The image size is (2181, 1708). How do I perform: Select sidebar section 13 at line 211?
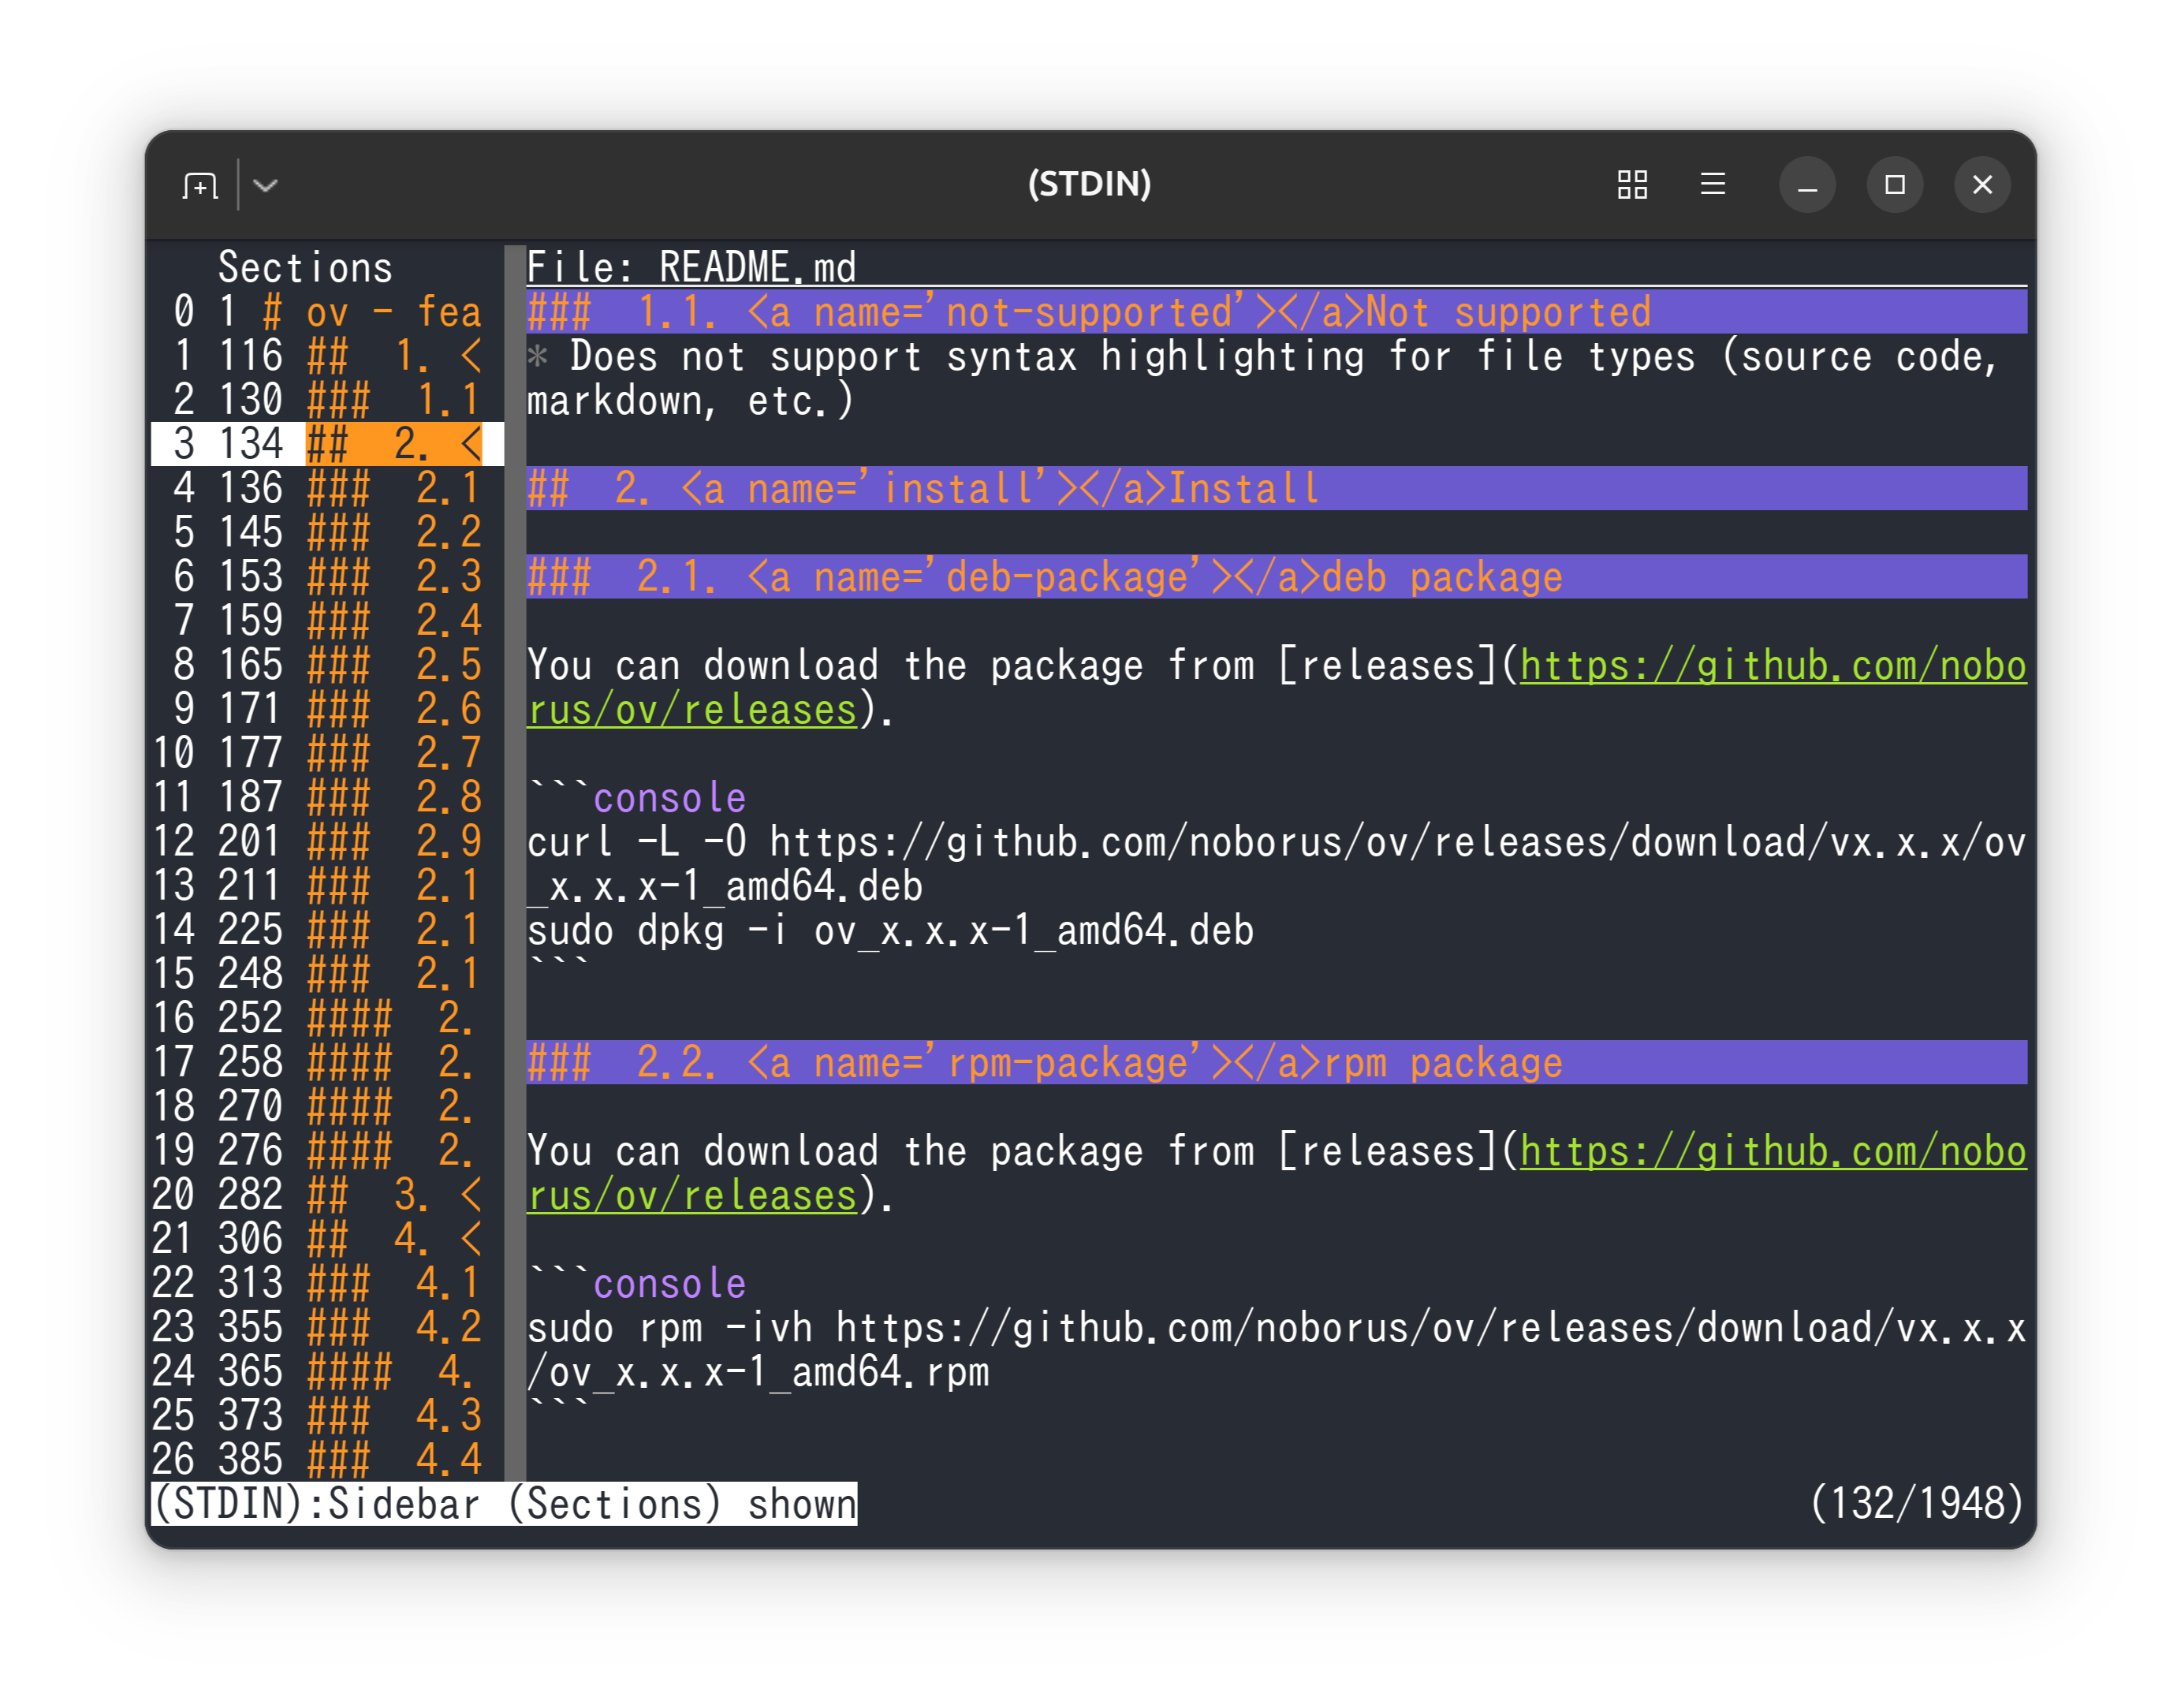click(327, 886)
